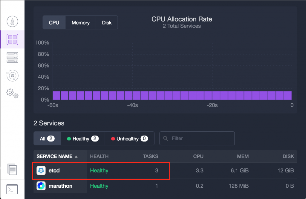
Task: Sort by the MEM column header
Action: 243,156
